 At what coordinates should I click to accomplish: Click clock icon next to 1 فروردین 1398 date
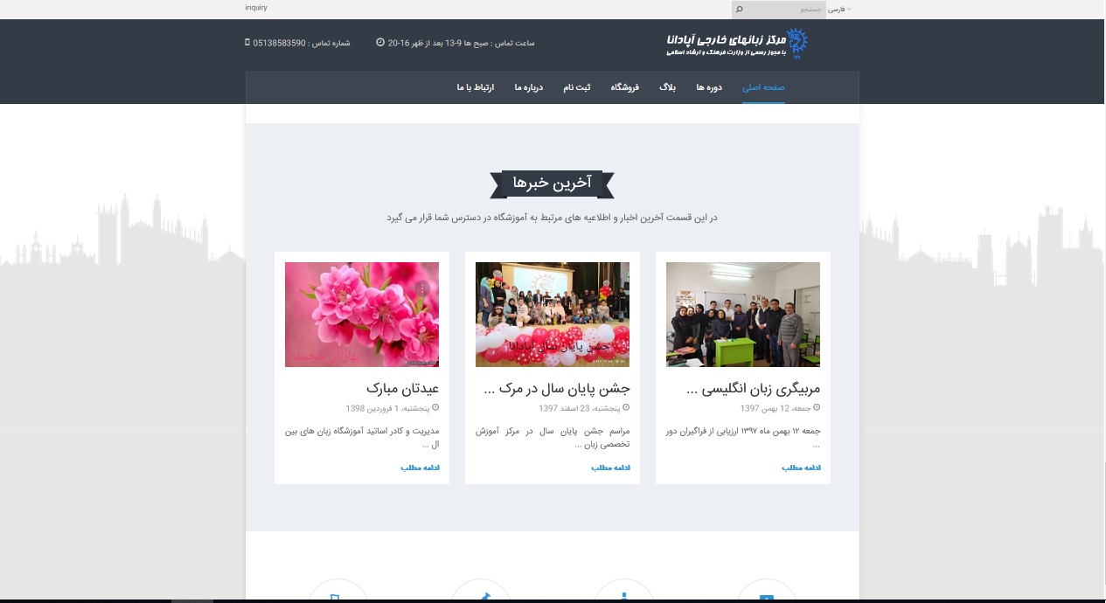(435, 408)
